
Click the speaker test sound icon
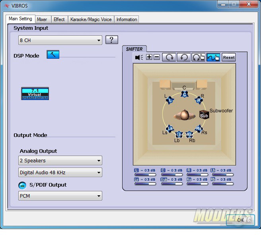pyautogui.click(x=139, y=58)
